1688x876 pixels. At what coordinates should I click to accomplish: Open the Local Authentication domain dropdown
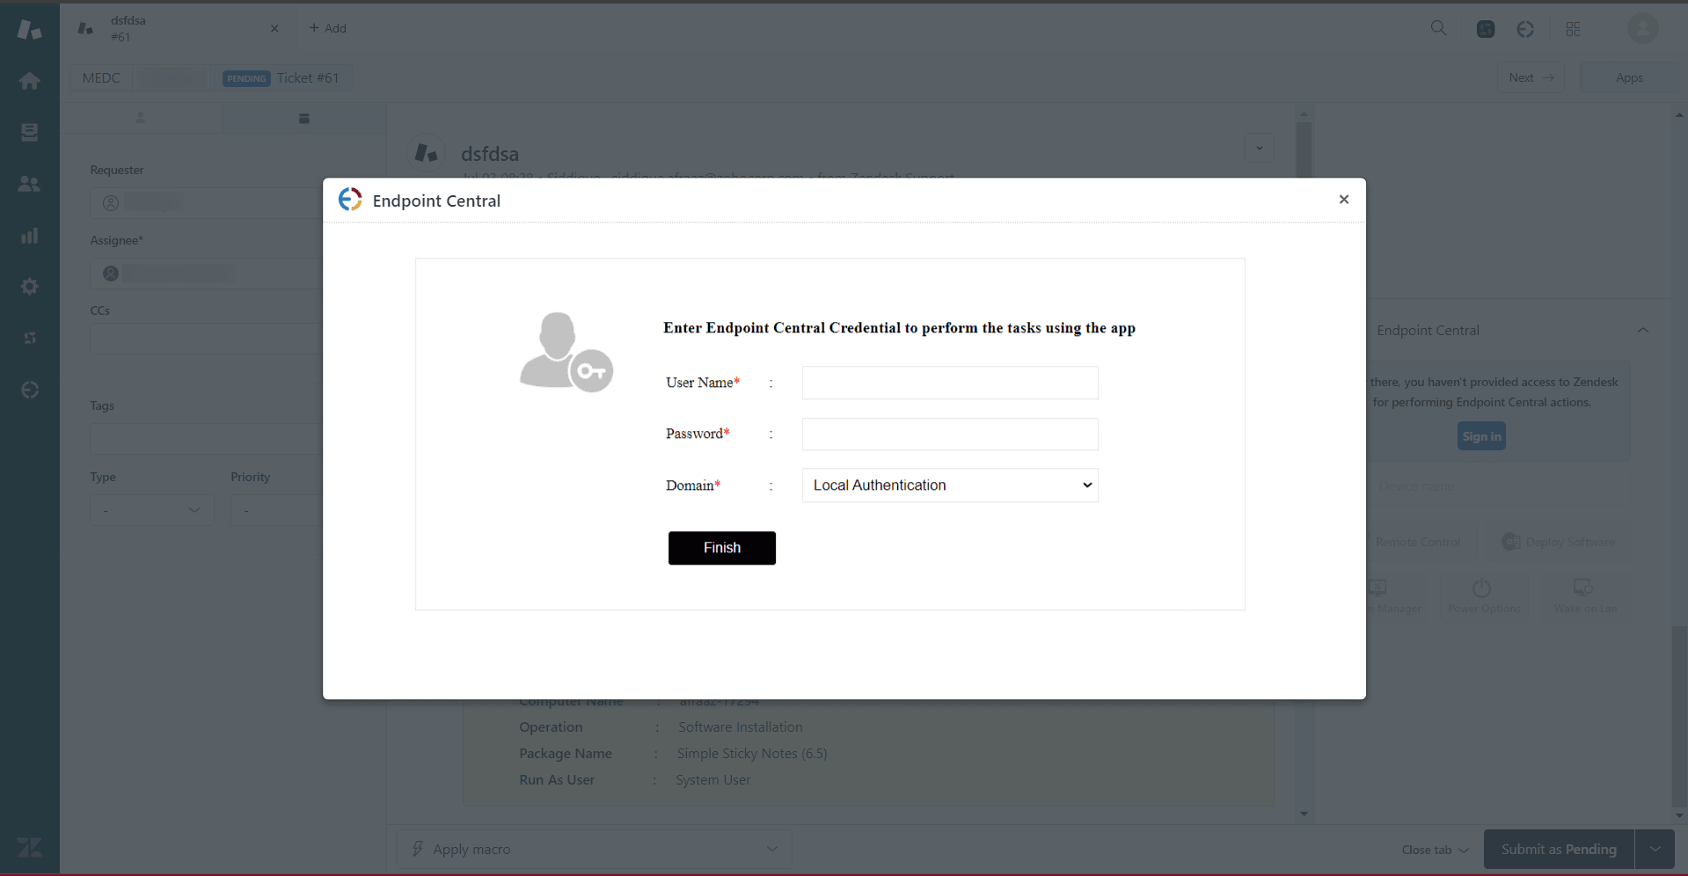click(949, 485)
